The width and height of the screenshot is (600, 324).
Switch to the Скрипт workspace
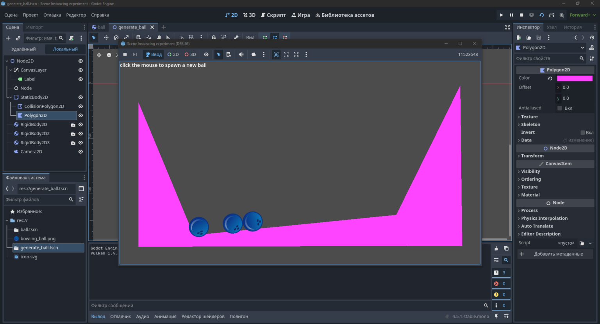(273, 15)
